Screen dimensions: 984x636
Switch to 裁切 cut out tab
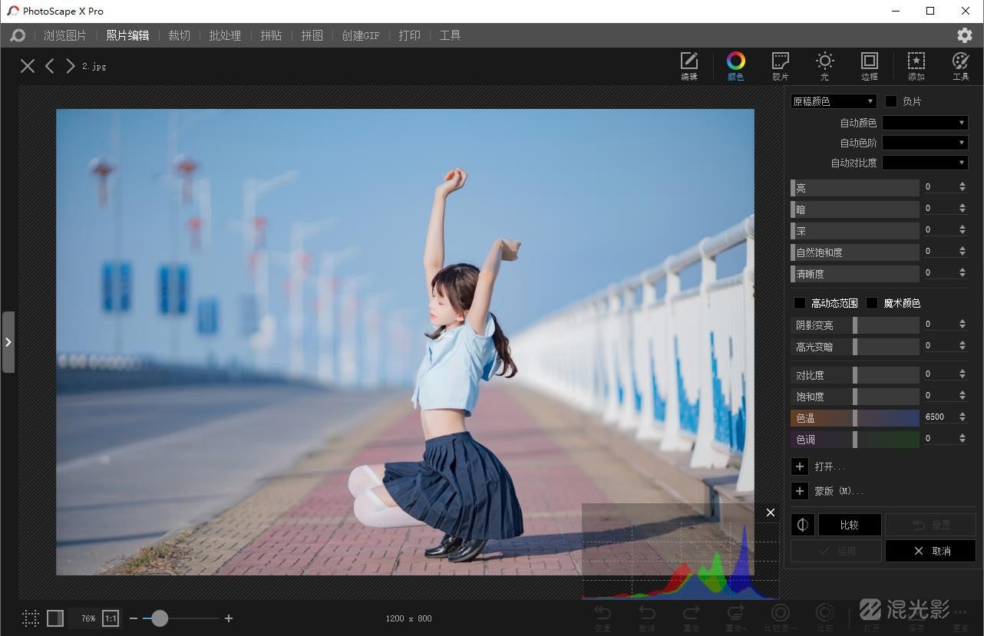[x=179, y=35]
